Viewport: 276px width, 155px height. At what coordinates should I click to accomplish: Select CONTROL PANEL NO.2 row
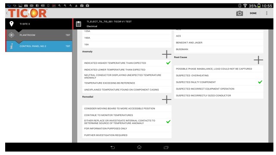(39, 46)
